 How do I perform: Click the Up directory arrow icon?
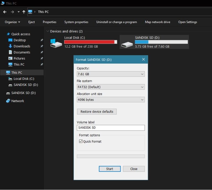(24, 12)
